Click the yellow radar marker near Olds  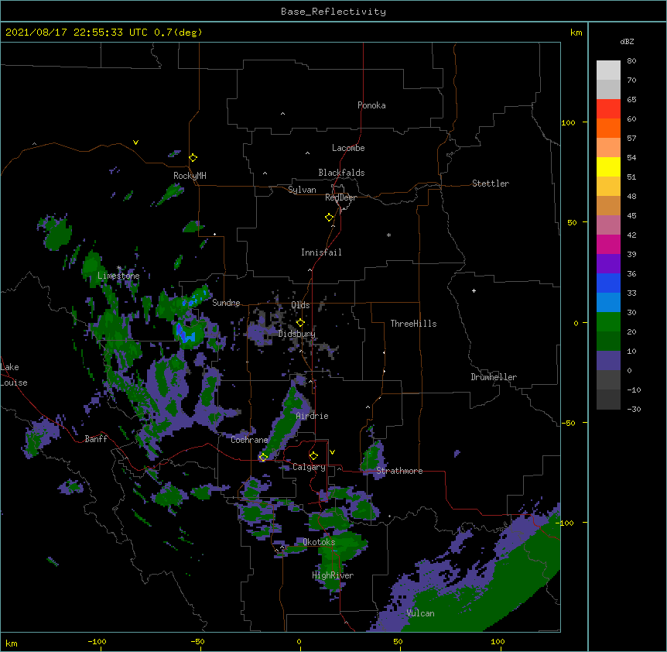click(x=300, y=323)
